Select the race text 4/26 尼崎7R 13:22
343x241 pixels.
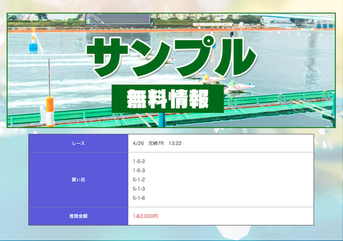tap(157, 143)
